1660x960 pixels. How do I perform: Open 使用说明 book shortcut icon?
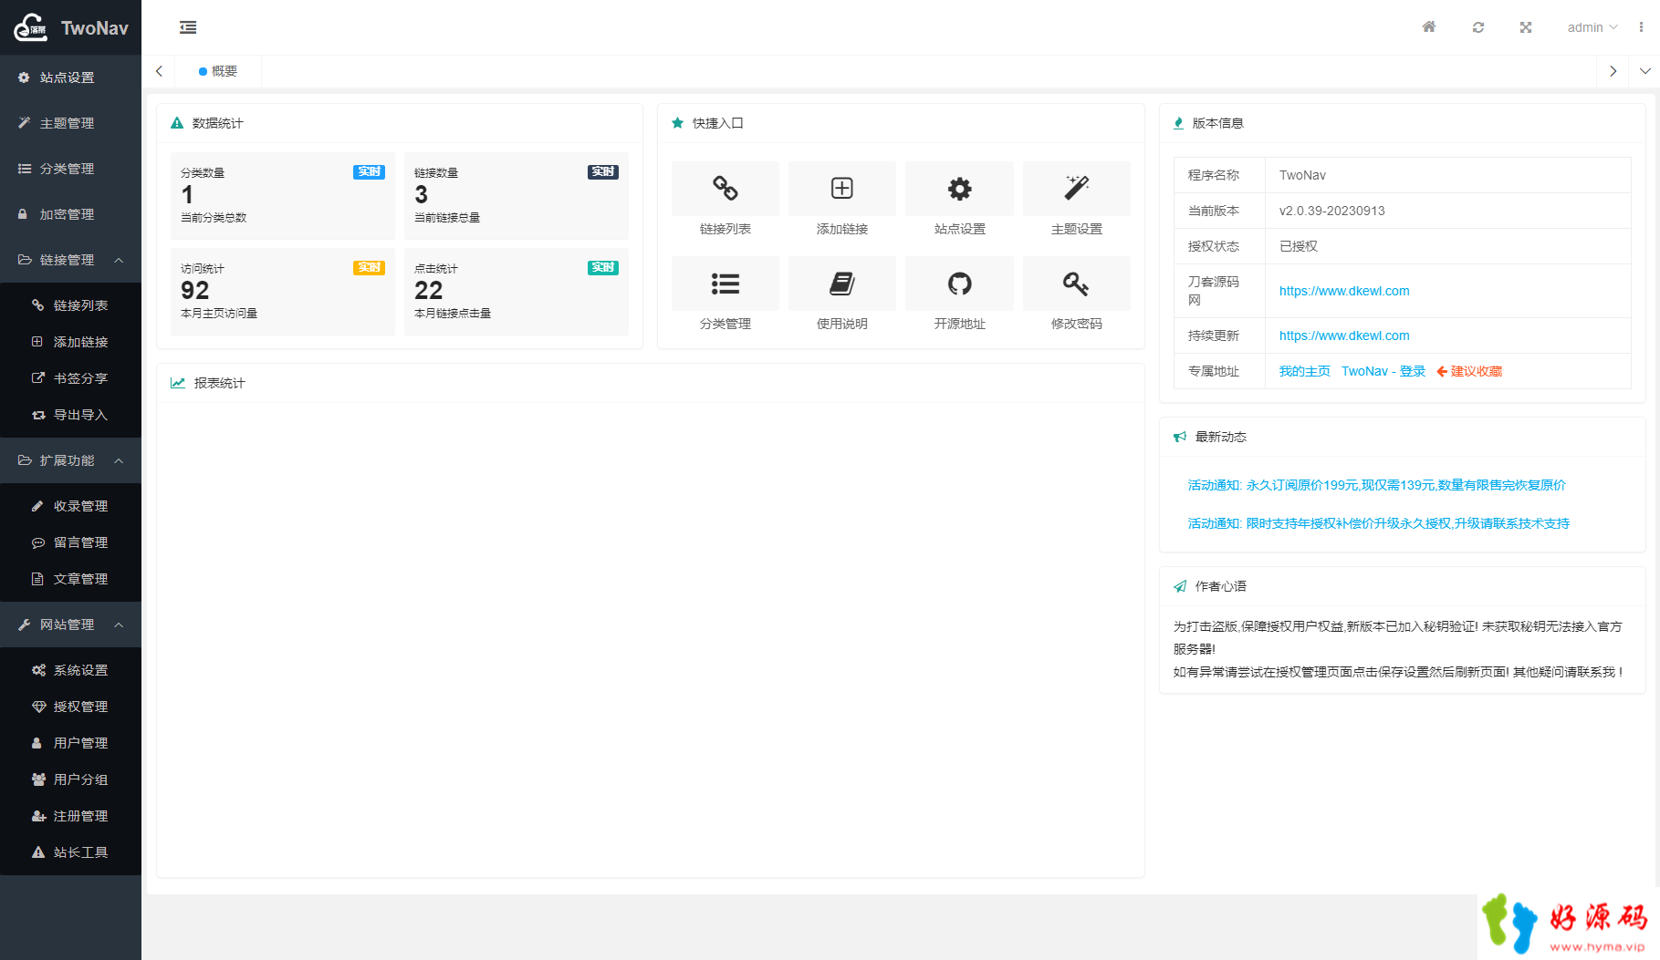pos(842,284)
